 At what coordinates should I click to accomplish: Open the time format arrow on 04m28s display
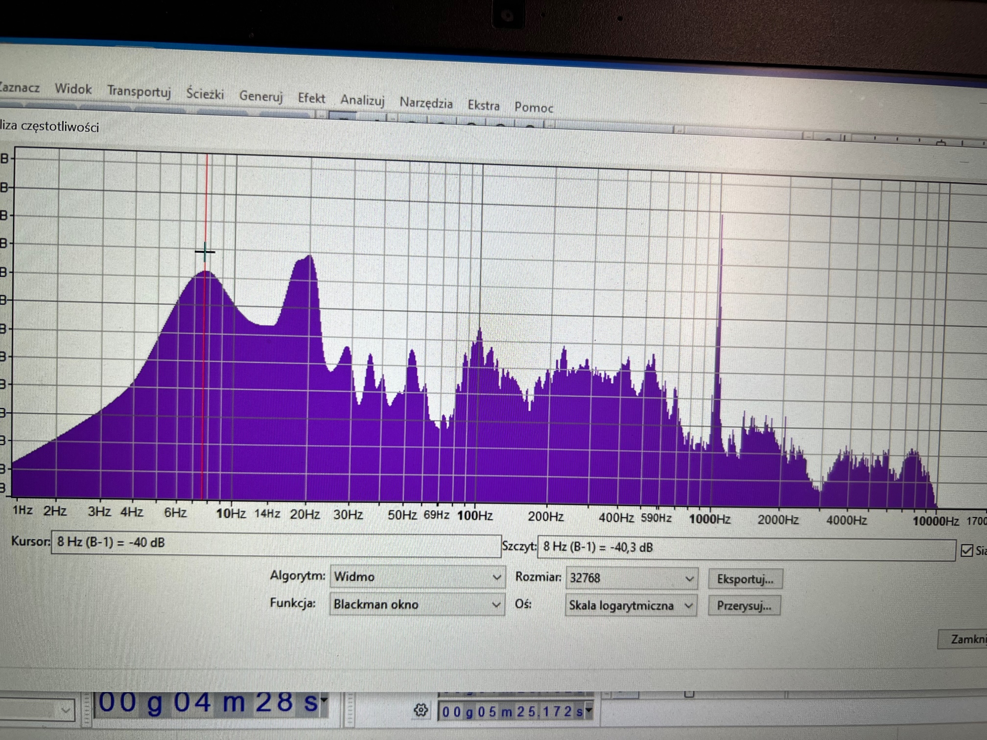pyautogui.click(x=324, y=701)
